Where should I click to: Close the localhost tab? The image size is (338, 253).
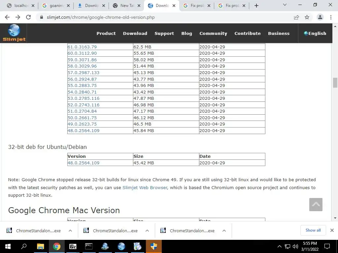(33, 6)
